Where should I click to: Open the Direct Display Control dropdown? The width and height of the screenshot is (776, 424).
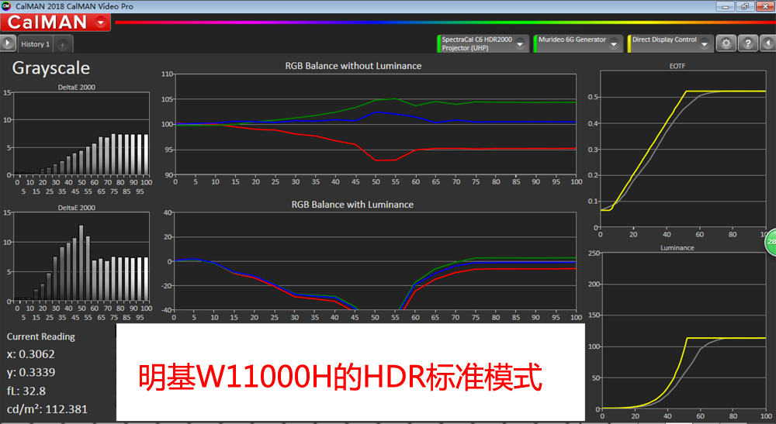point(705,44)
